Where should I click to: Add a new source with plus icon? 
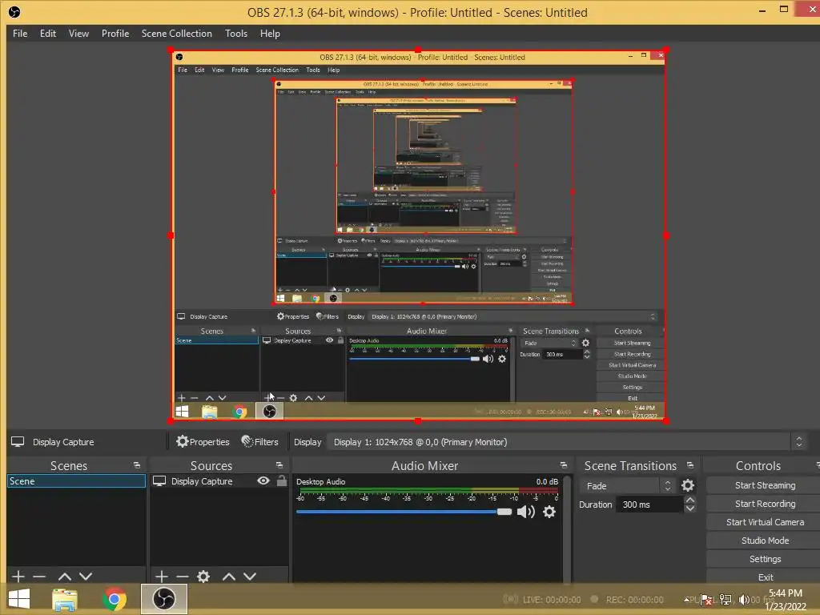[162, 577]
